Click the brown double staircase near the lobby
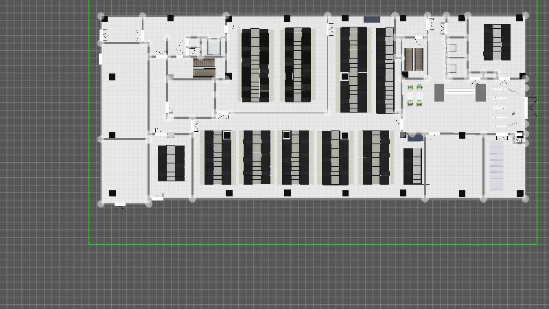The image size is (549, 309). coord(414,59)
